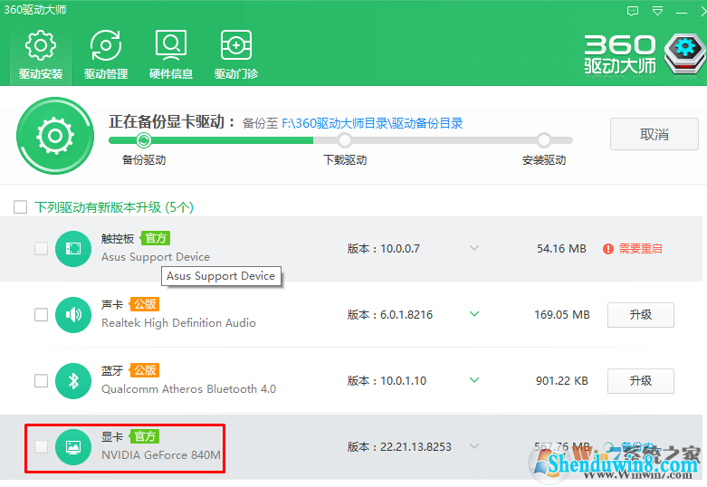Click the Asus Support Device tooltip
Viewport: 707px width, 487px height.
221,276
